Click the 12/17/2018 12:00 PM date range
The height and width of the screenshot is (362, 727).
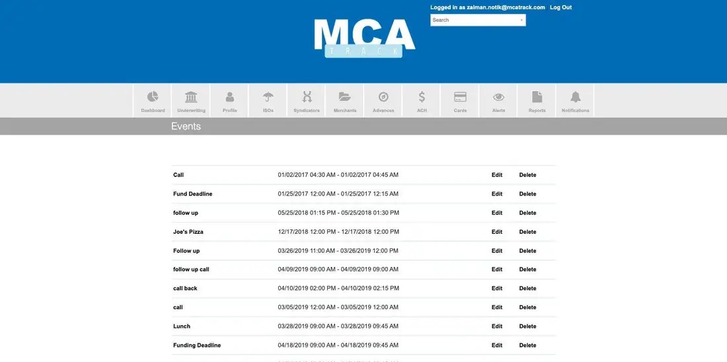coord(338,233)
